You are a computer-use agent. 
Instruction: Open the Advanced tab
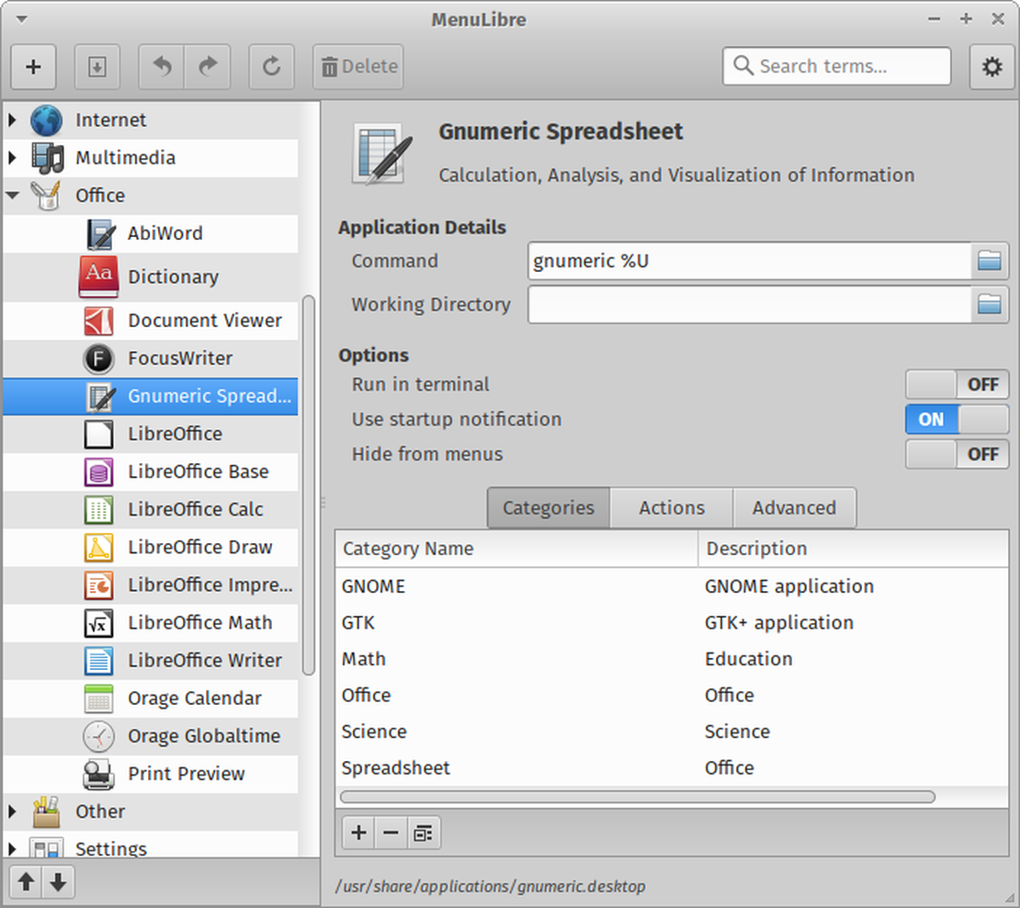794,507
